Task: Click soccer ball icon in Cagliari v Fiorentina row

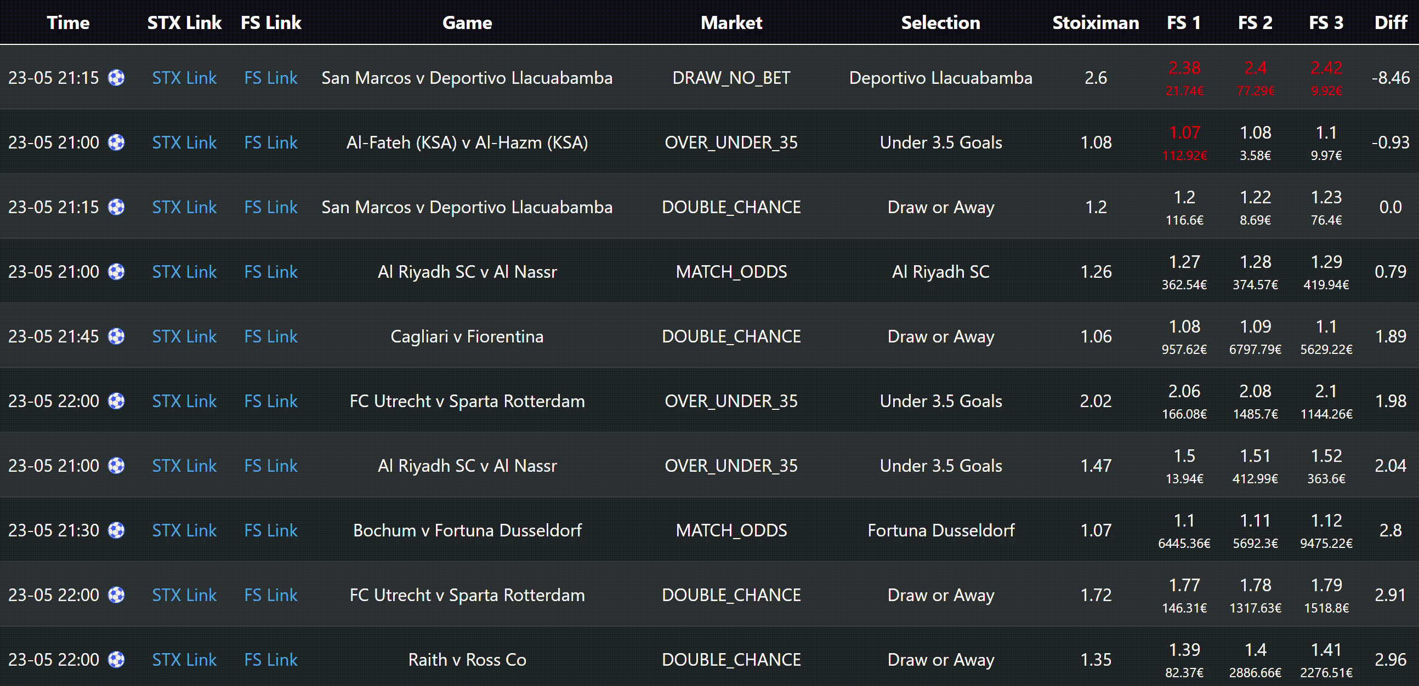Action: point(116,336)
